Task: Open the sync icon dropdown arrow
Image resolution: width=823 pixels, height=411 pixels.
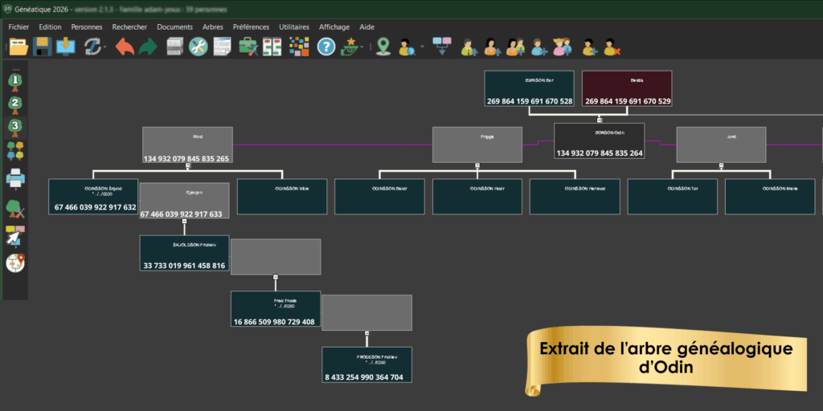Action: pyautogui.click(x=105, y=47)
